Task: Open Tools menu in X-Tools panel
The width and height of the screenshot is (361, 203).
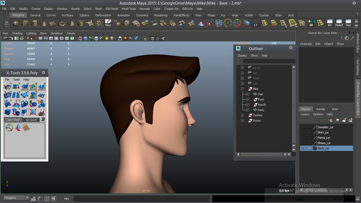Action: click(x=16, y=80)
